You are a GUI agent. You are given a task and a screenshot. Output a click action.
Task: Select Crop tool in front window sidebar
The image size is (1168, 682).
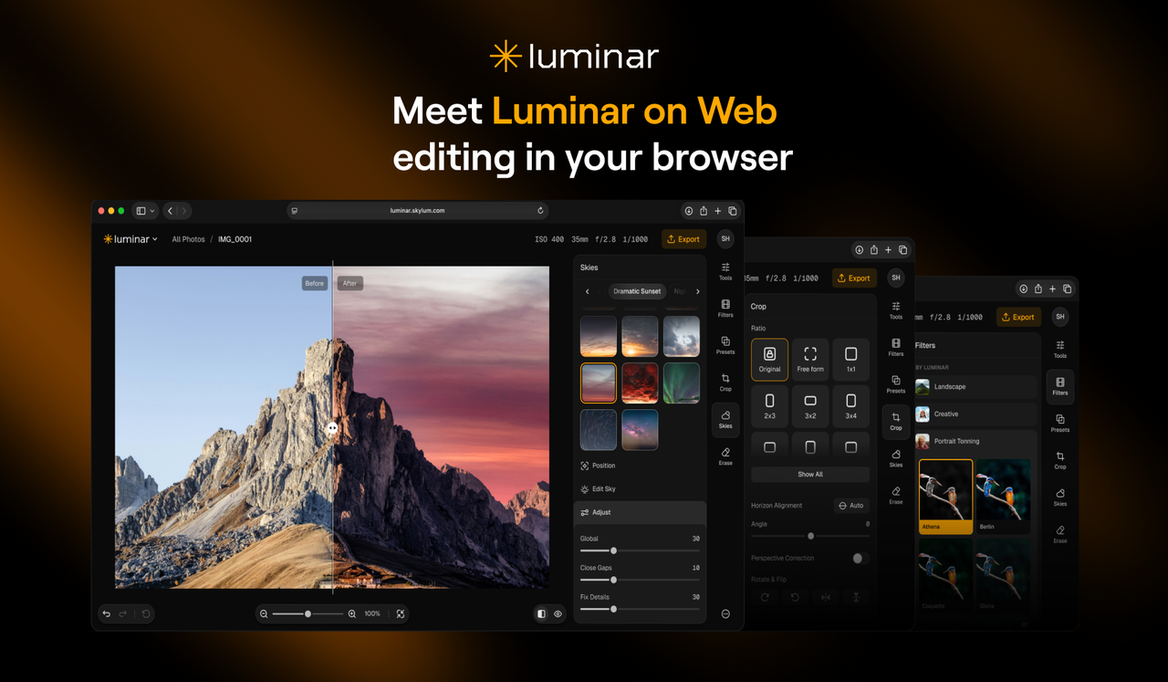click(x=725, y=383)
